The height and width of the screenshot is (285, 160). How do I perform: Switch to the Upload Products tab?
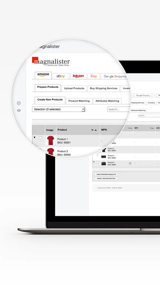[x=74, y=88]
